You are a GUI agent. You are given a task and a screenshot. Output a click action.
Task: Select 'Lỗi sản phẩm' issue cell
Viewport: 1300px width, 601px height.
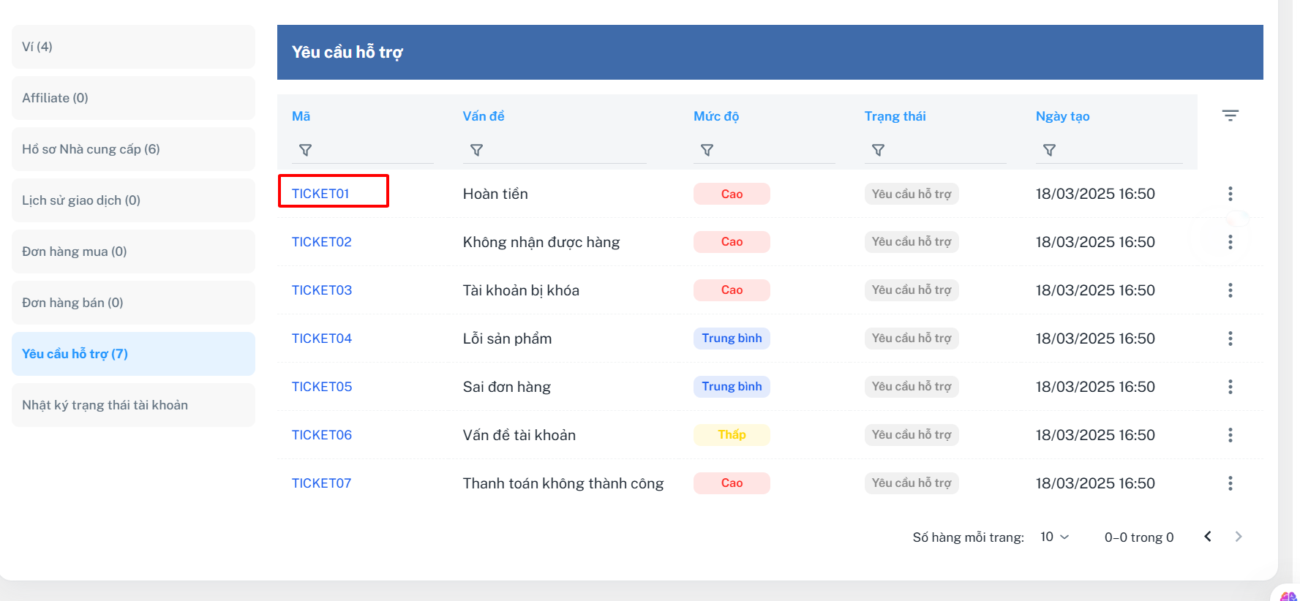[x=507, y=339]
